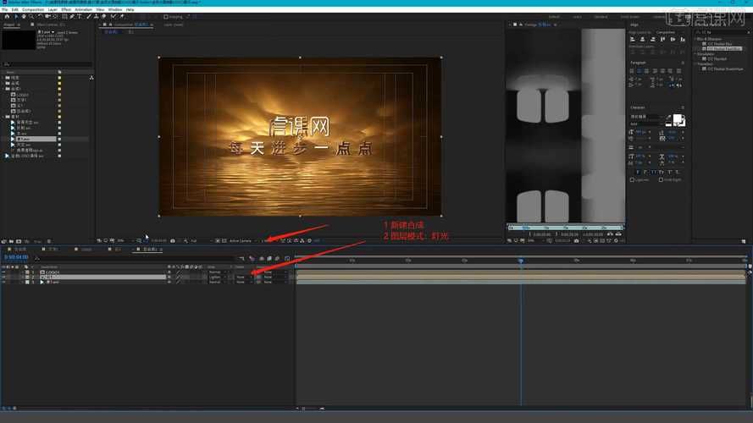The width and height of the screenshot is (753, 423).
Task: Open the Composition menu
Action: coord(33,9)
